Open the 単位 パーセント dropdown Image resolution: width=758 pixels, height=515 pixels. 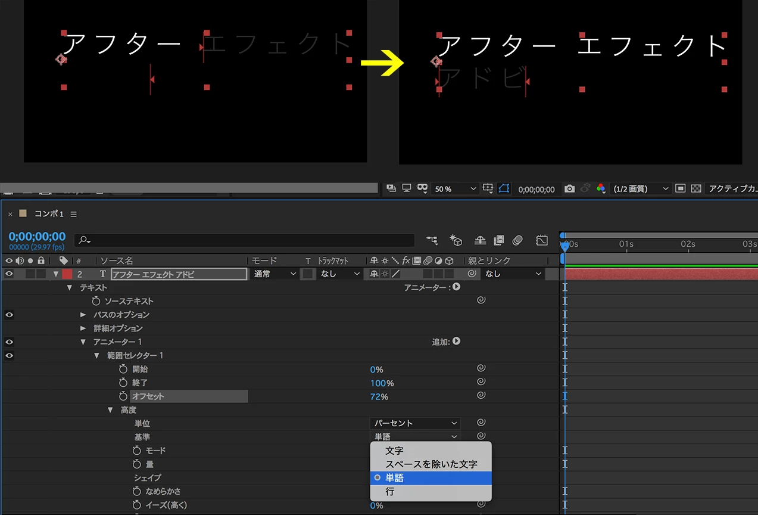415,423
